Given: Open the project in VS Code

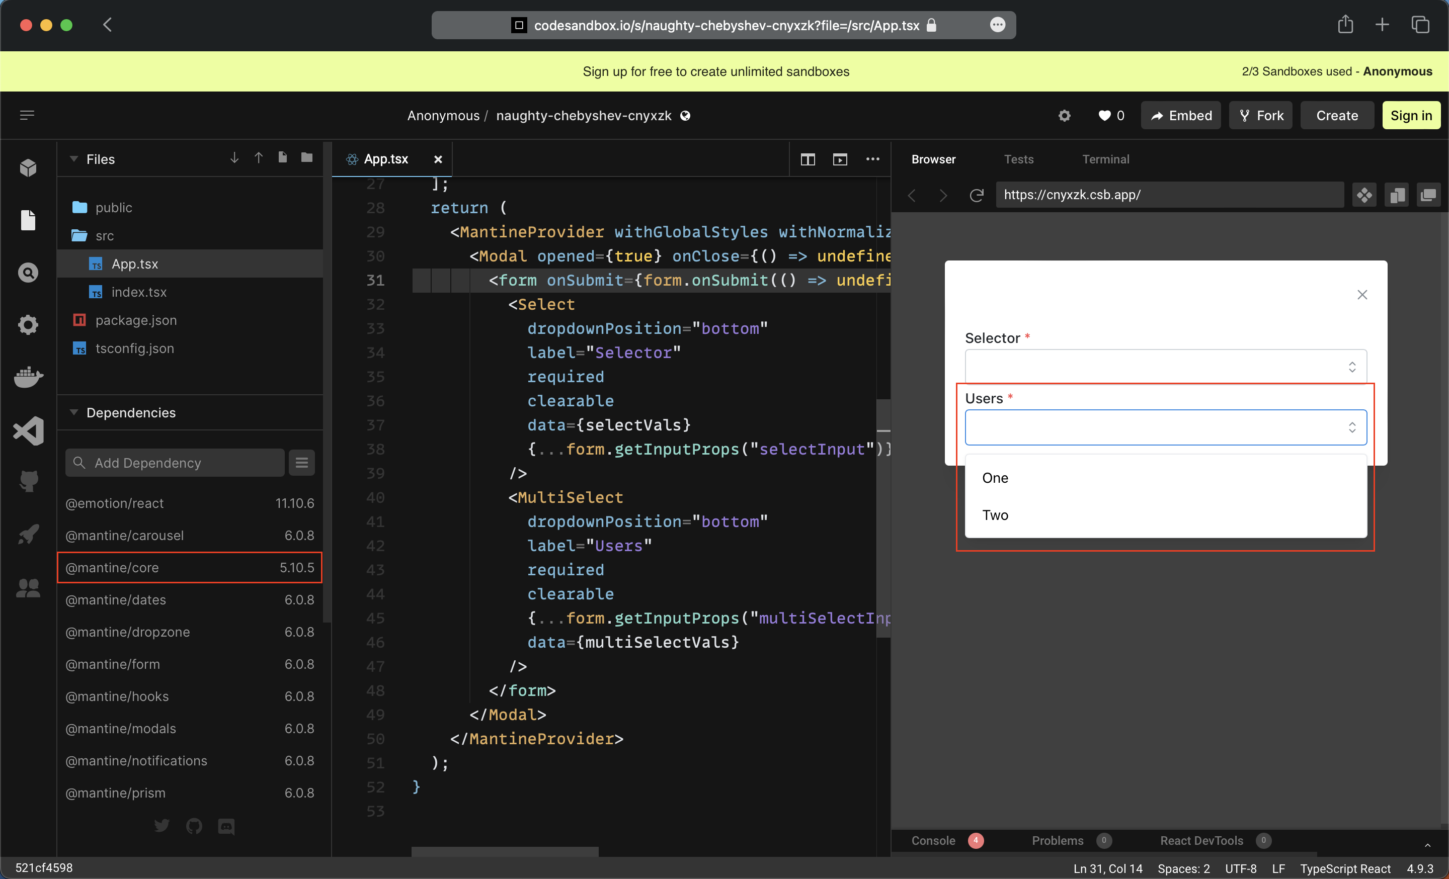Looking at the screenshot, I should [x=28, y=430].
